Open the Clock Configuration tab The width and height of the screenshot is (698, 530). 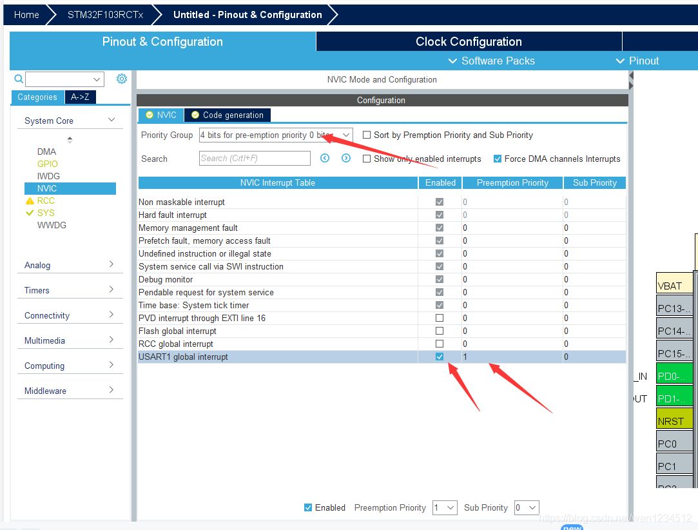(469, 41)
